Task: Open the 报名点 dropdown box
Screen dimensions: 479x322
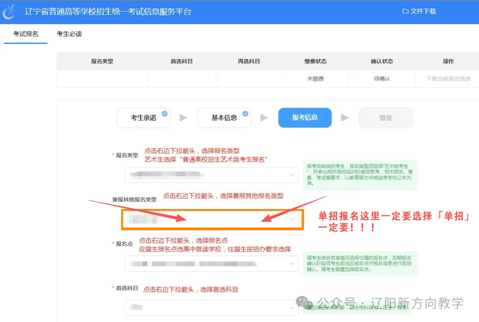Action: [211, 264]
